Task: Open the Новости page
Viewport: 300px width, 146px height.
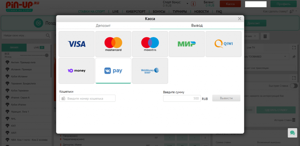Action: [x=202, y=11]
